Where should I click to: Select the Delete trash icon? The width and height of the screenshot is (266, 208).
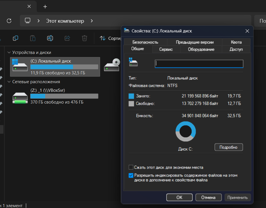click(84, 38)
